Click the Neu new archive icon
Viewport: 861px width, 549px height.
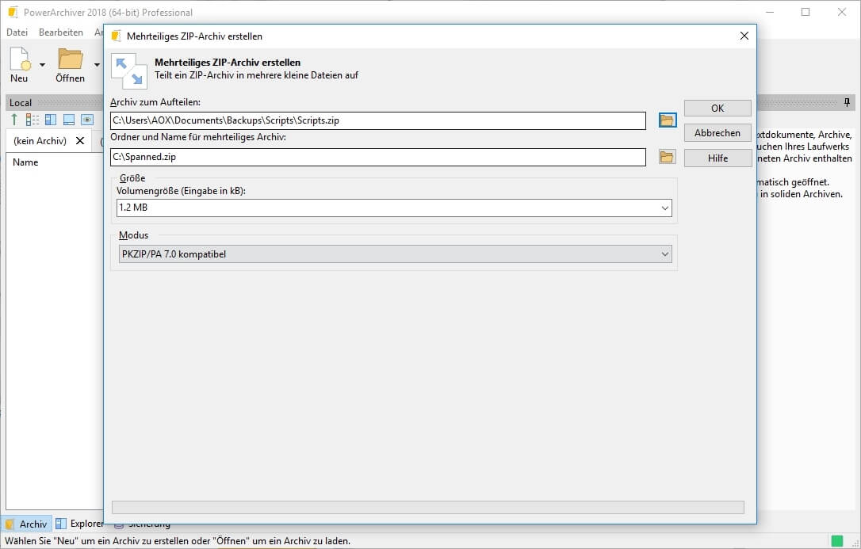[19, 60]
